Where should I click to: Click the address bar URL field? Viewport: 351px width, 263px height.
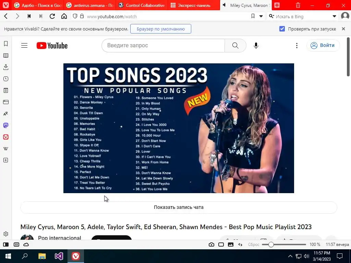click(168, 16)
